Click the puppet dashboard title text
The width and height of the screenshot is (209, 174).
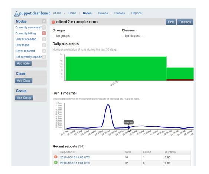click(35, 13)
